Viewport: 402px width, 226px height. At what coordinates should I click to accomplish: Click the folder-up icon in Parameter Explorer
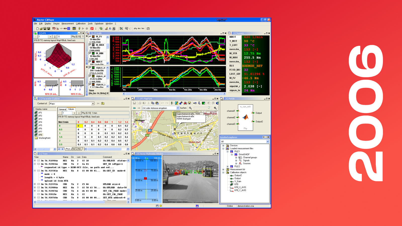(x=103, y=103)
